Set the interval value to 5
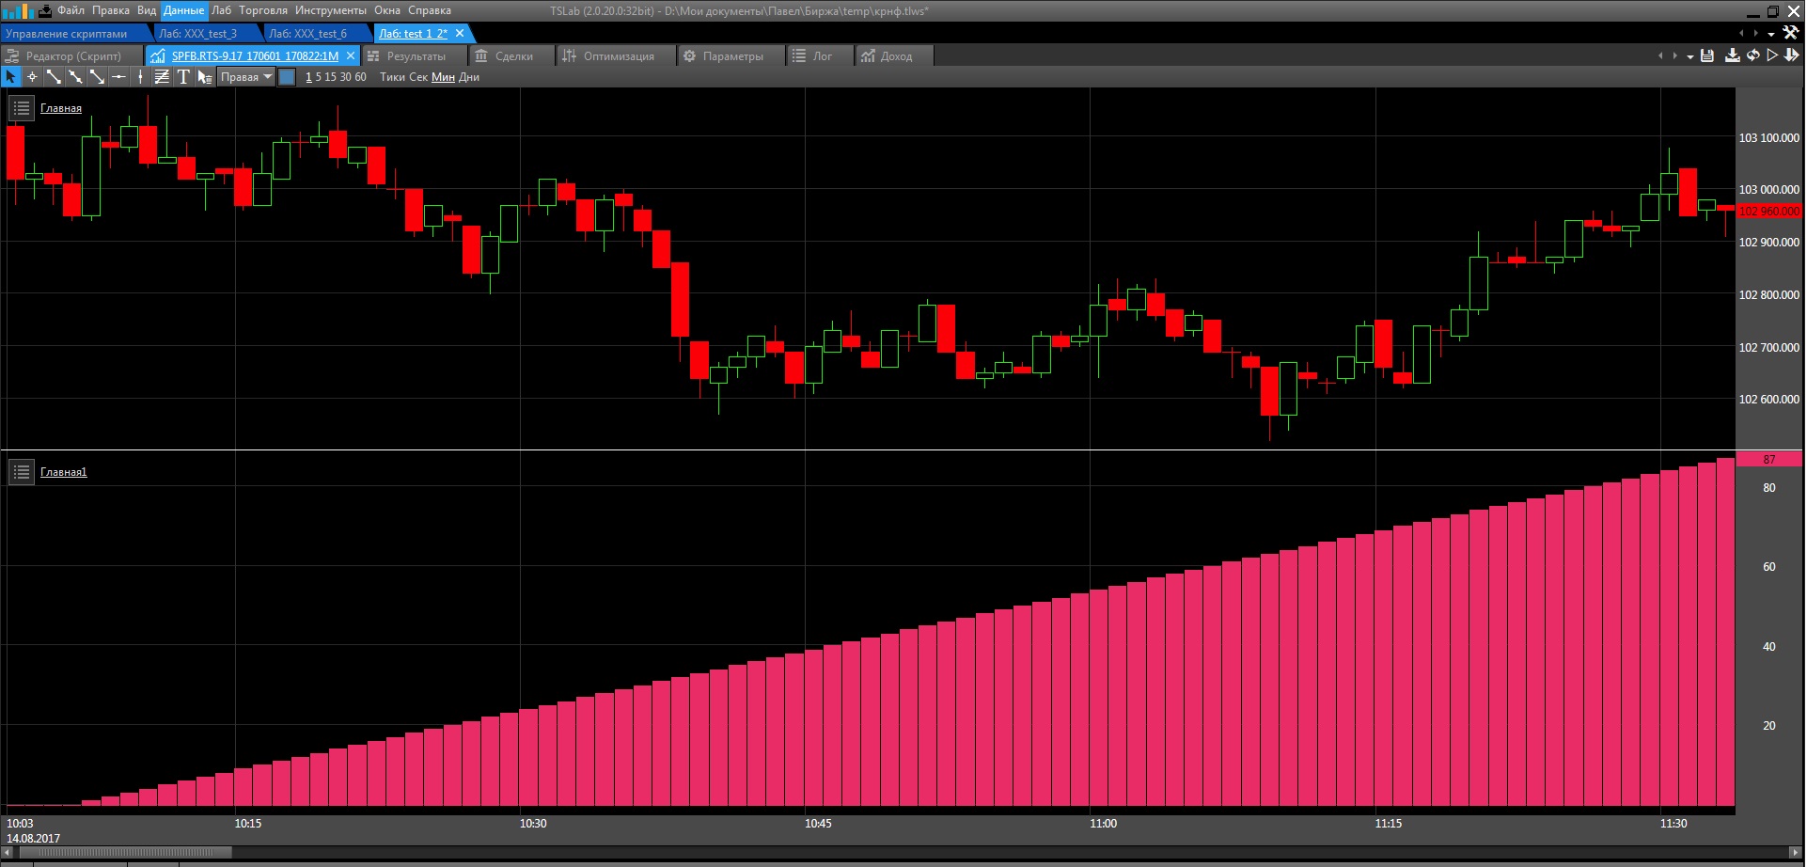This screenshot has width=1807, height=867. tap(319, 77)
